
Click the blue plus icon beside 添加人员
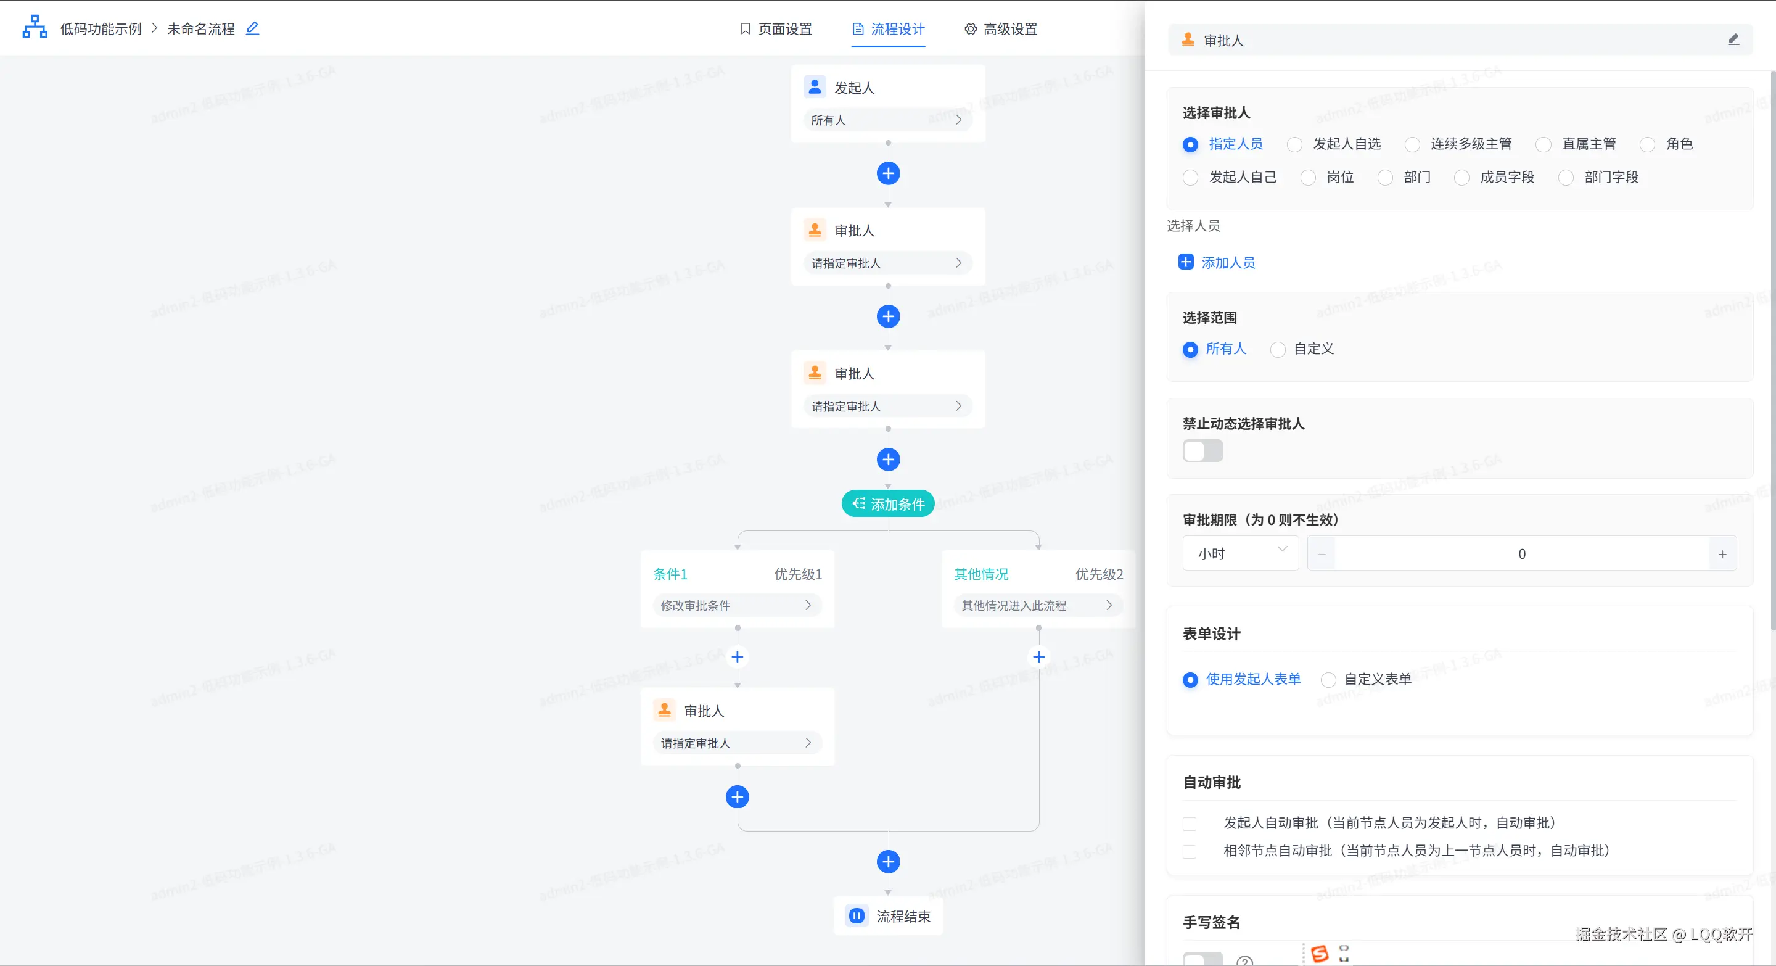tap(1186, 262)
